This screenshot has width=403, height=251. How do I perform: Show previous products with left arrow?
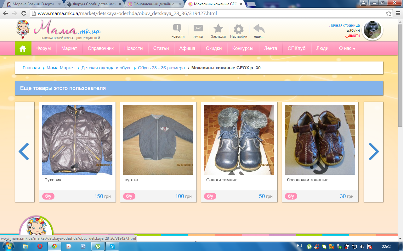(x=24, y=152)
